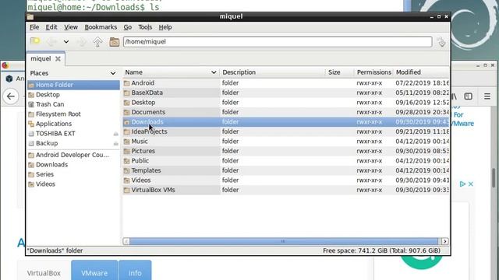Select the Documents folder icon
This screenshot has height=280, width=499.
(x=126, y=112)
